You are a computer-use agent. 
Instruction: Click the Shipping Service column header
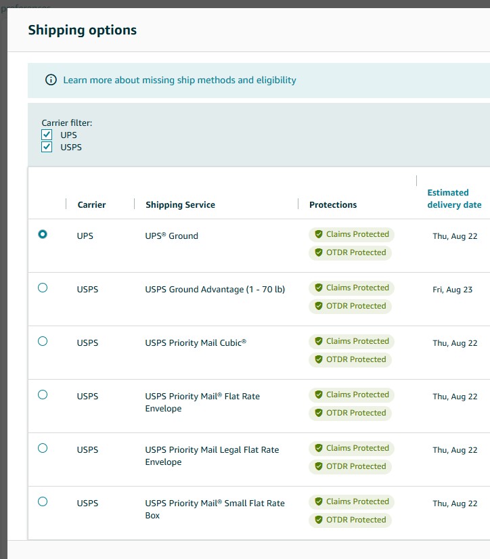click(x=181, y=204)
